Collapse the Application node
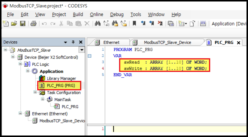The height and width of the screenshot is (137, 248). (x=28, y=71)
